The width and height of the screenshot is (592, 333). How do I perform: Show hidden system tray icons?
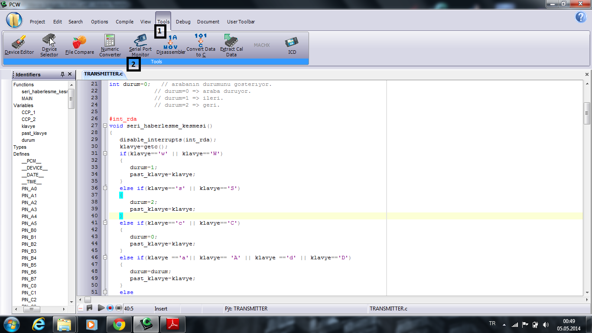[x=504, y=324]
